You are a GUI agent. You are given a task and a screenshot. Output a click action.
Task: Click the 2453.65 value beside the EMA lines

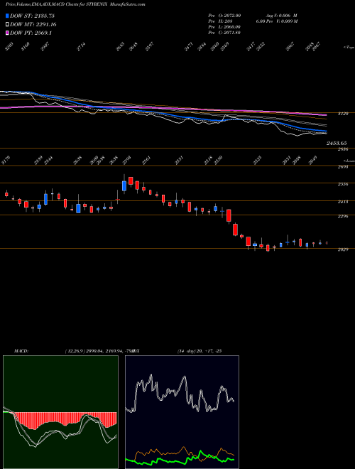click(x=336, y=144)
